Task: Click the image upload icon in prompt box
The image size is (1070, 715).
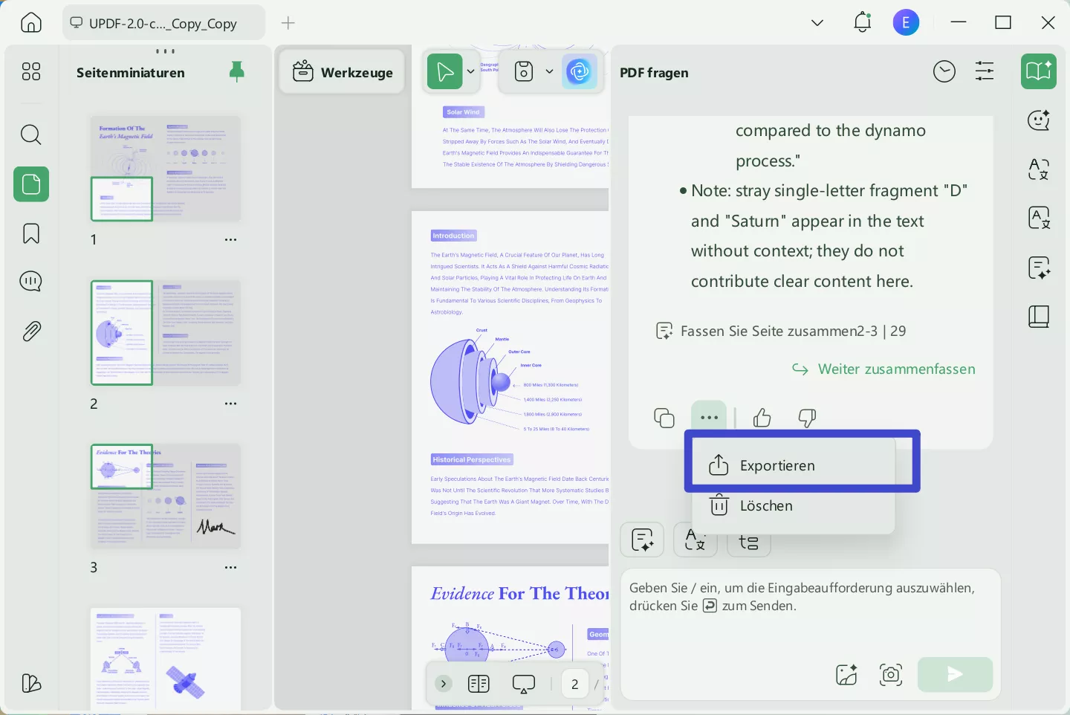Action: [846, 674]
